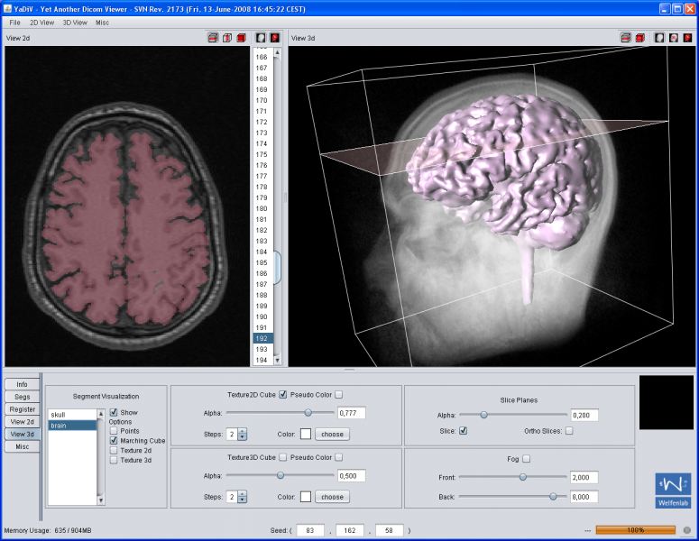699x541 pixels.
Task: Click the Slice Planes Alpha slider
Action: 483,415
